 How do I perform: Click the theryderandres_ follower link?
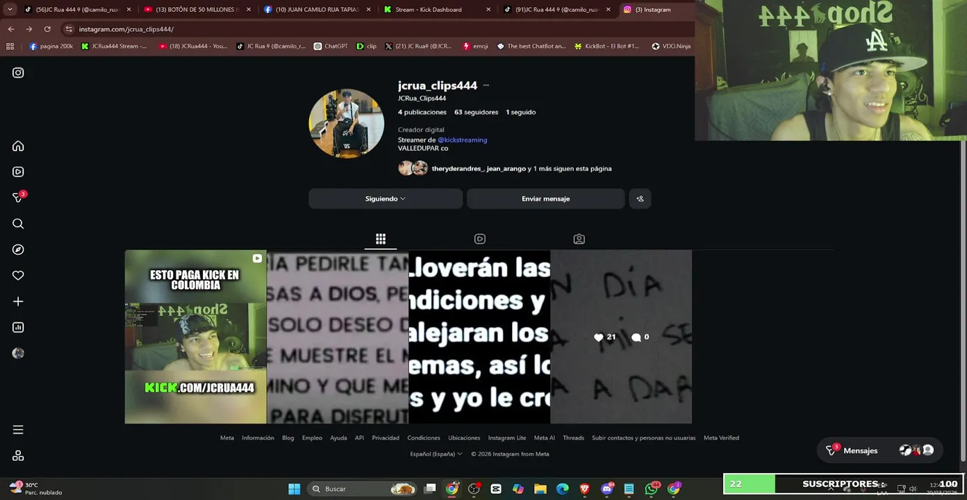click(x=458, y=169)
